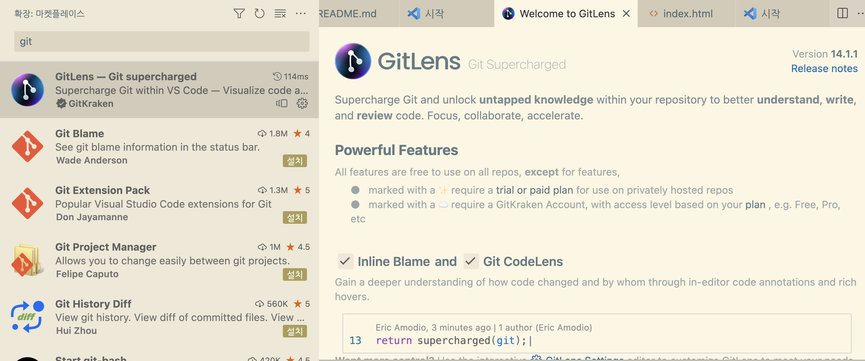
Task: Click the Git History Diff extension icon
Action: pos(27,317)
